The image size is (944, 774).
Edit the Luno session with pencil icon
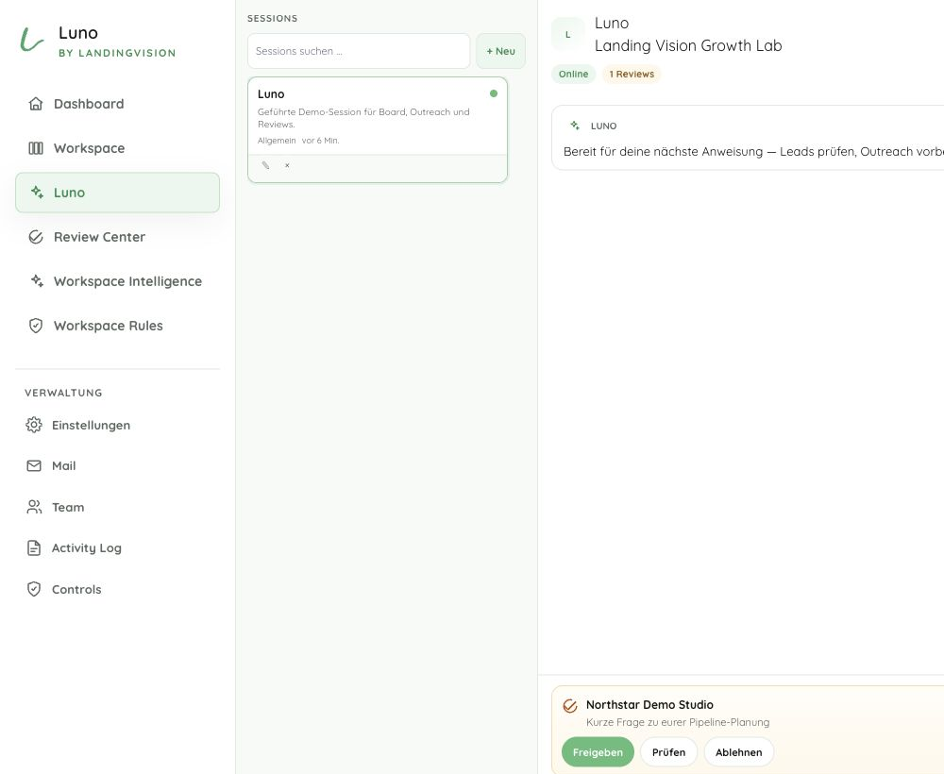coord(265,165)
